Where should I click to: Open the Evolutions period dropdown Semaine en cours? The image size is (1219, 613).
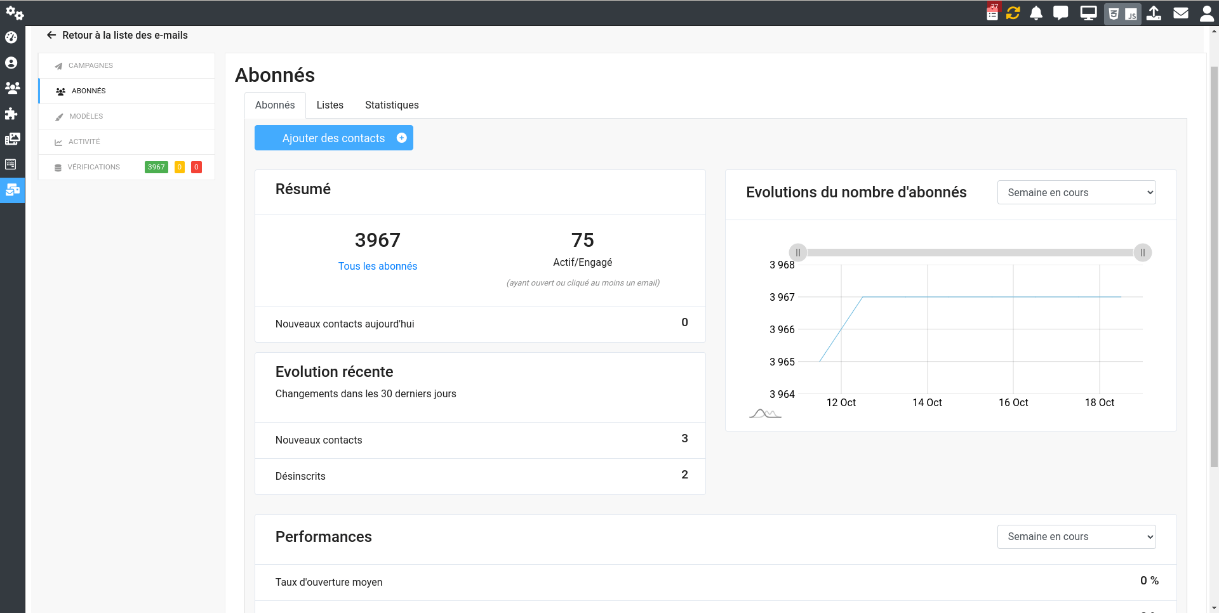(x=1077, y=192)
